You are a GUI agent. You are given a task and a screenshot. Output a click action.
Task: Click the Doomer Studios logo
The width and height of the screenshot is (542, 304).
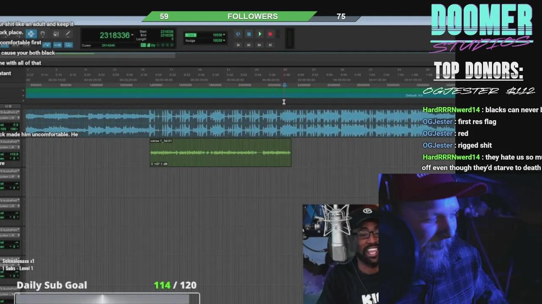pos(482,27)
